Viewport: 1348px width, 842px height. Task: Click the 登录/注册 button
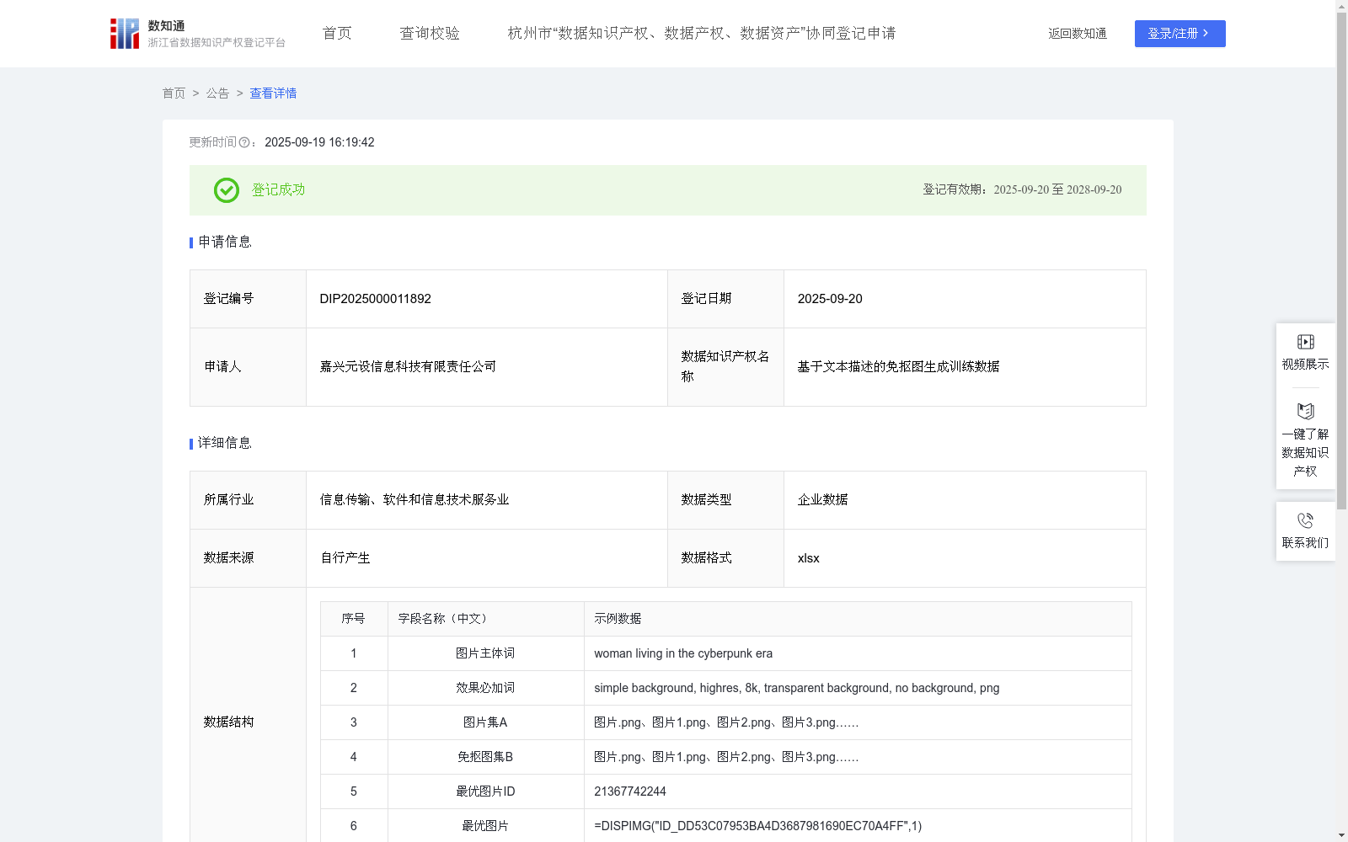[1180, 34]
